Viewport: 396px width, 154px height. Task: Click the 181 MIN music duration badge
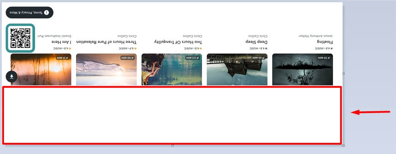[x=127, y=58]
